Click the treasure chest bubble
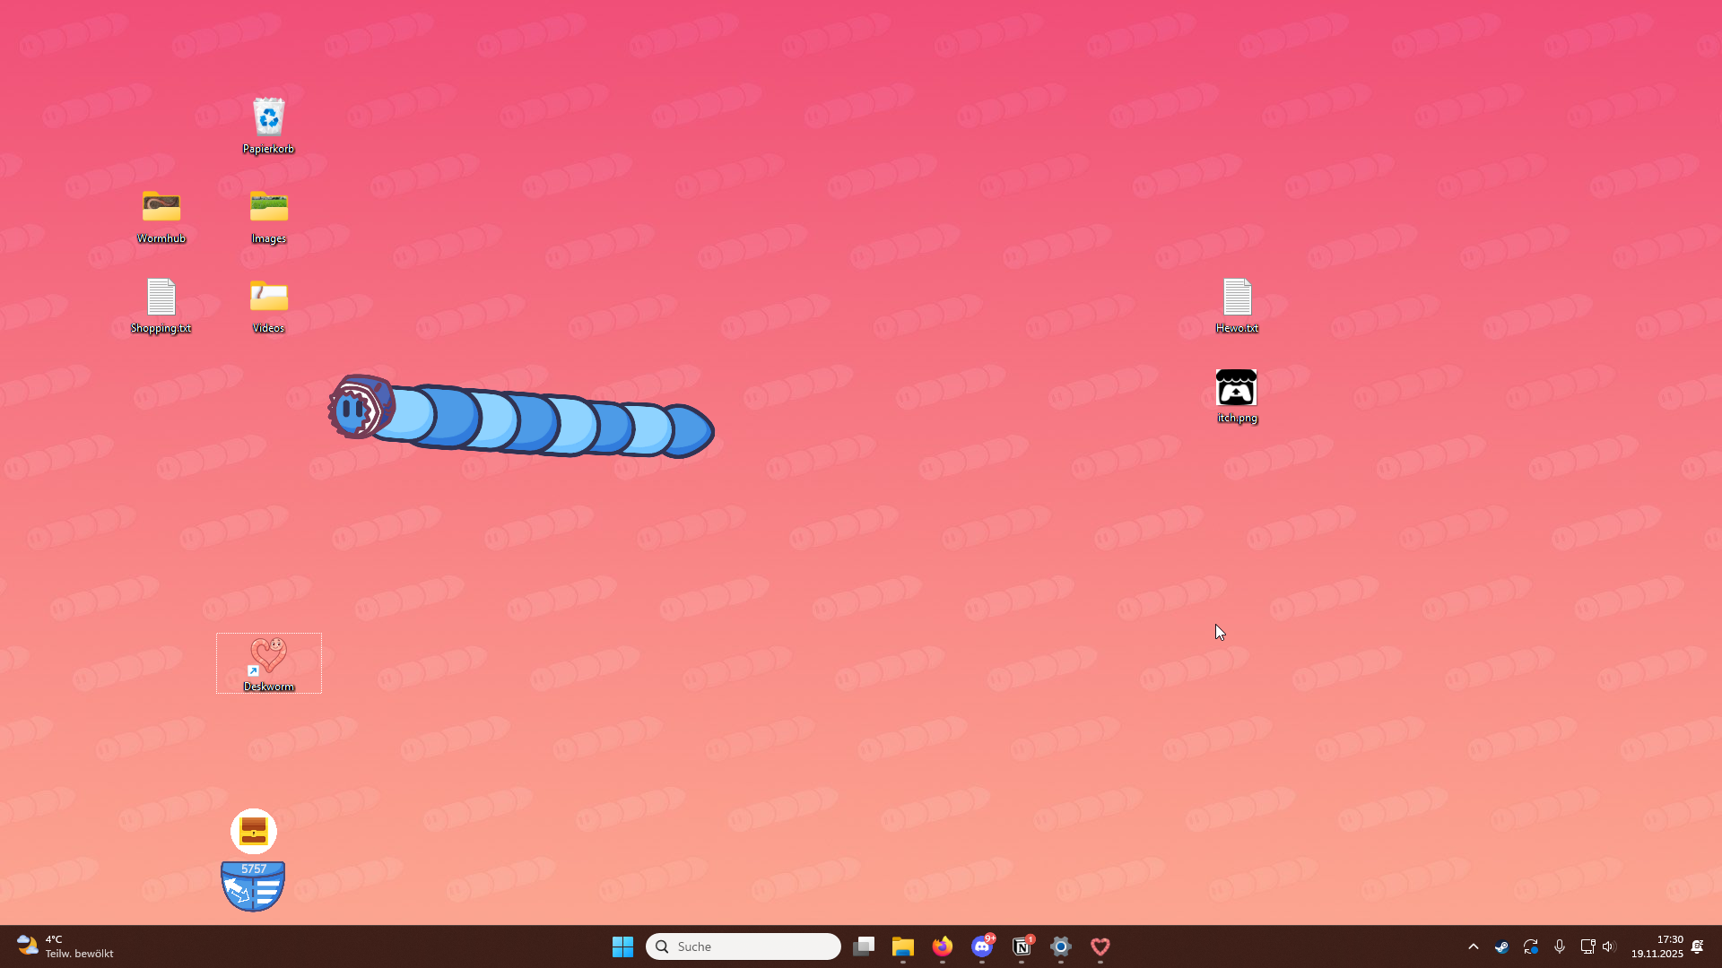 click(253, 831)
